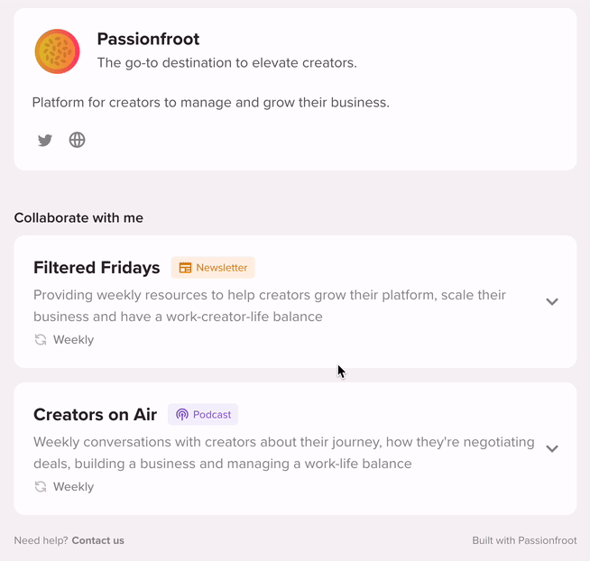Screen dimensions: 590x561
Task: Click the Weekly recurrence icon under Creators on Air
Action: [41, 487]
